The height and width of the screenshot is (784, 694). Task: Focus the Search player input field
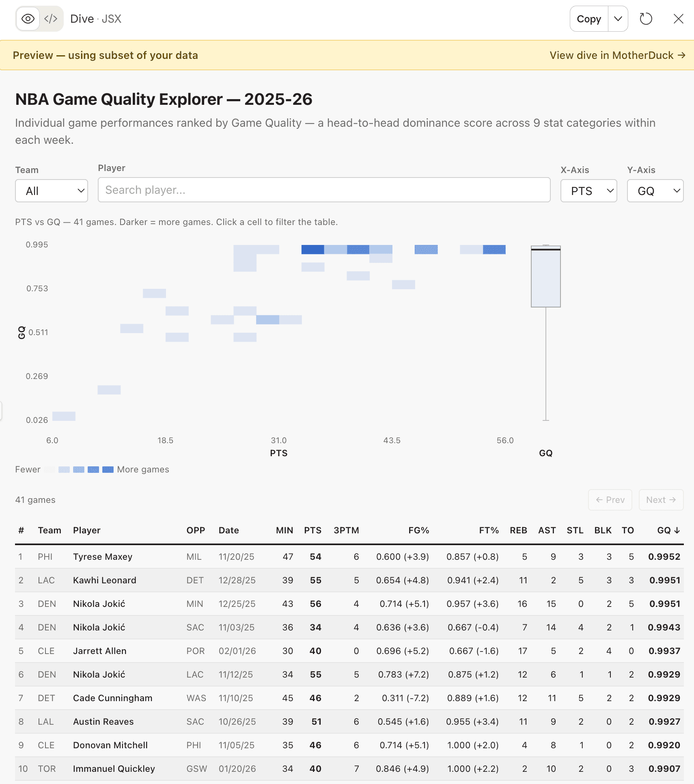click(x=324, y=190)
